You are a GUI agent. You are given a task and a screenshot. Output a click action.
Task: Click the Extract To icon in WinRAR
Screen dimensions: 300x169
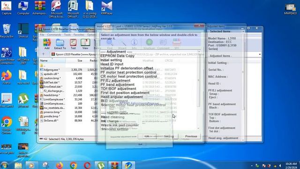pos(60,44)
